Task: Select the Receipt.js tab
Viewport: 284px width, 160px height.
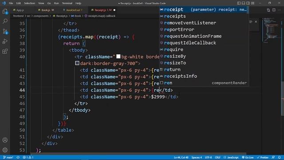Action: point(100,10)
